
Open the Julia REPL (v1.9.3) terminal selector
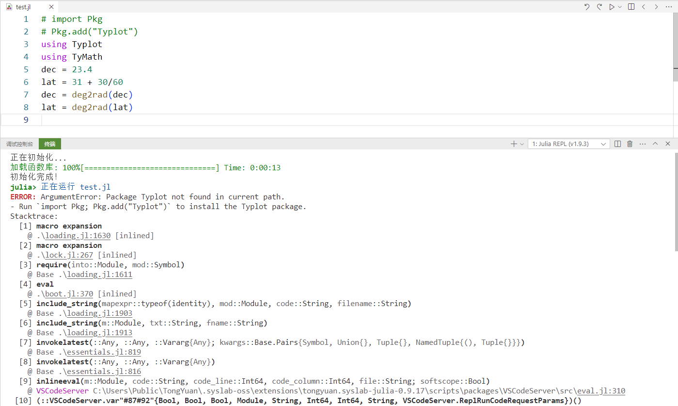(x=569, y=144)
